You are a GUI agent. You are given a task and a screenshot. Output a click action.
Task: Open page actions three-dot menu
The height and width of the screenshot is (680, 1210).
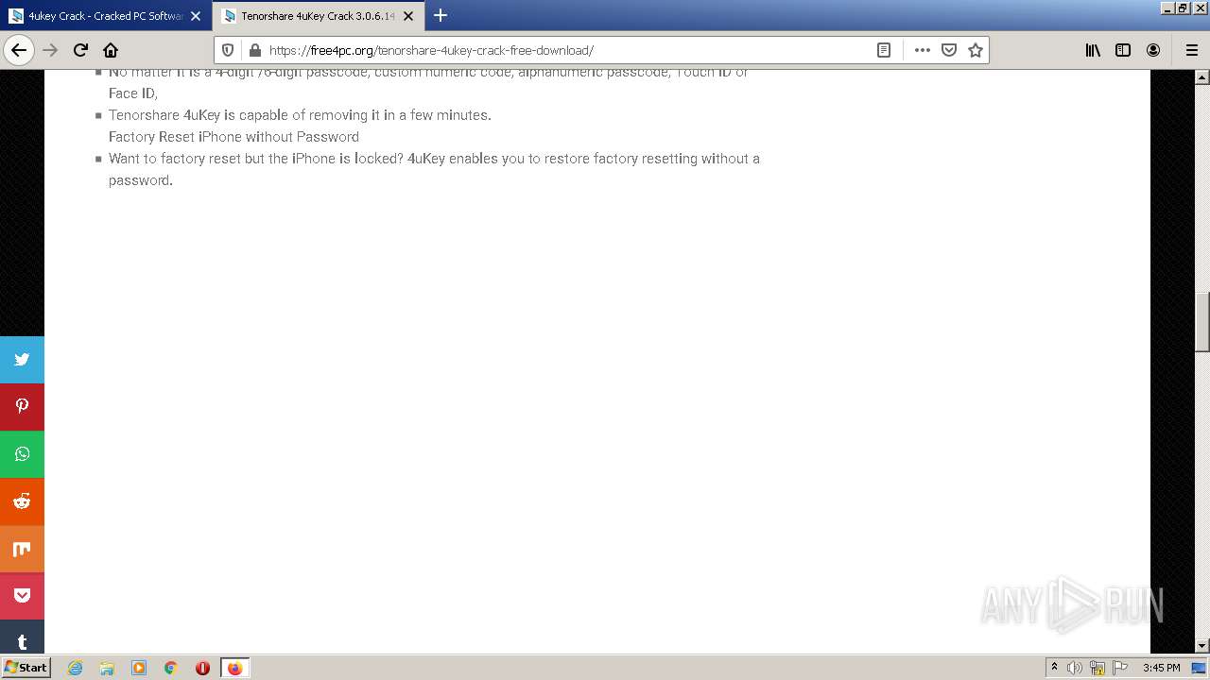(923, 50)
